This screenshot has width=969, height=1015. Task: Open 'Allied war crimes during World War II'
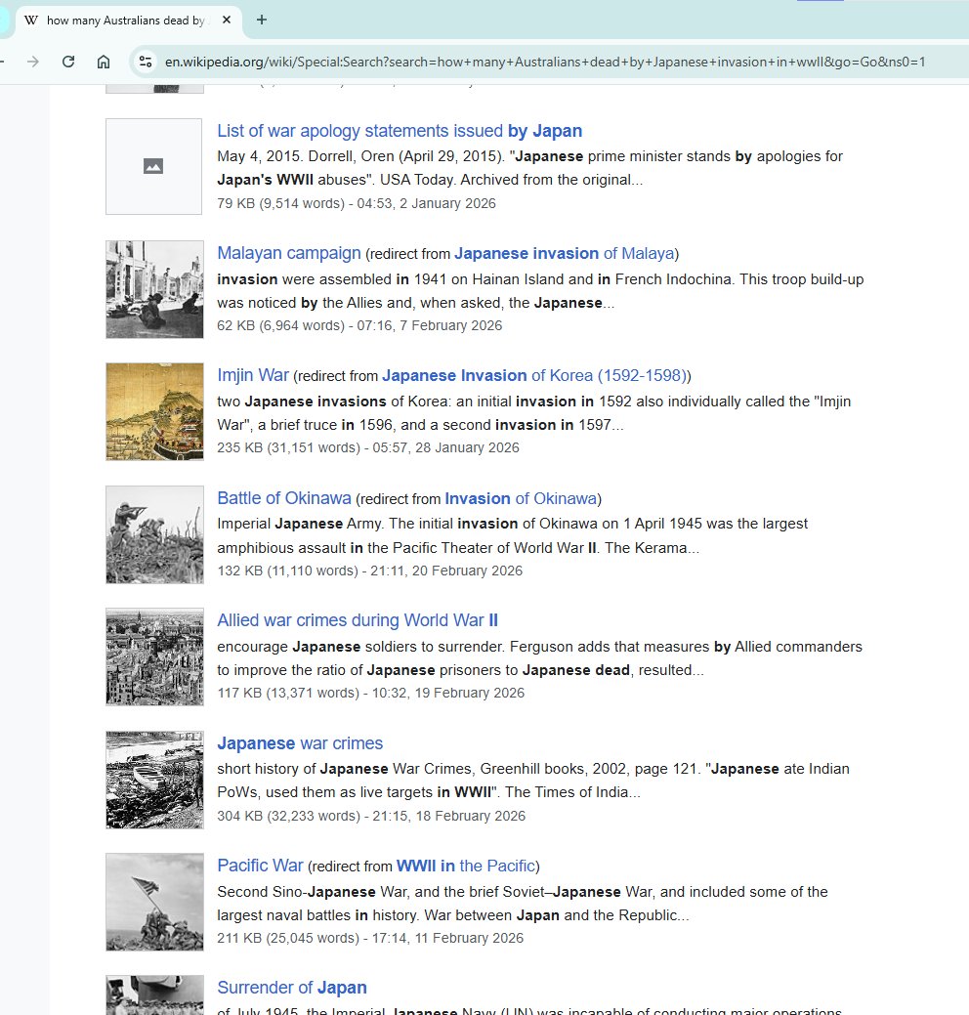[x=358, y=620]
